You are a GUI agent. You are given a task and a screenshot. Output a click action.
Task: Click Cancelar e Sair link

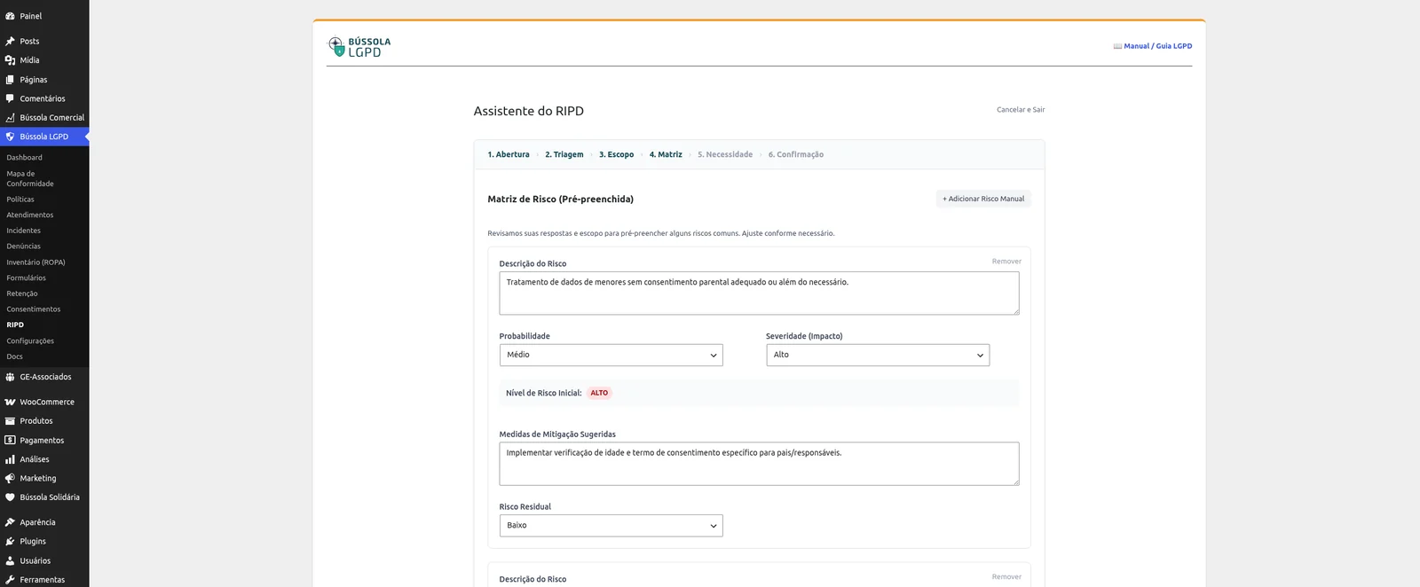coord(1021,110)
